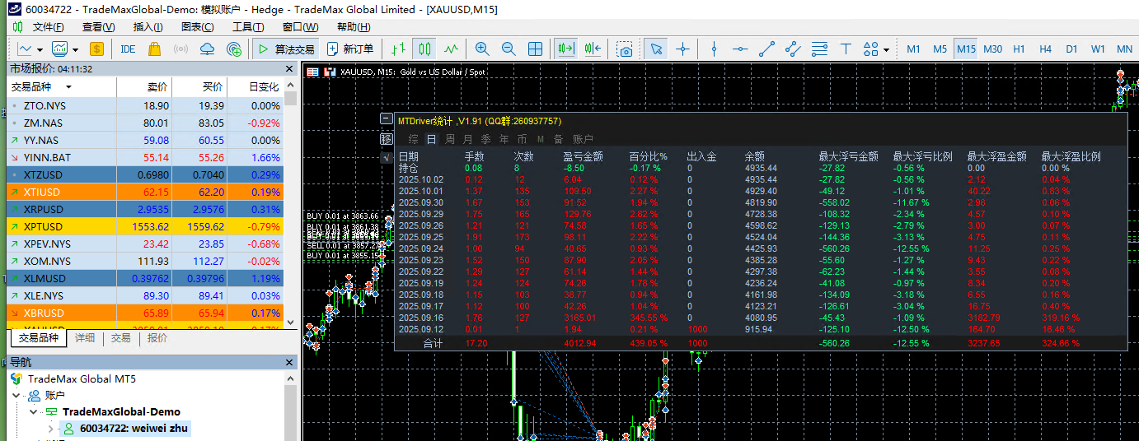Expand account 60034722: weiwei zhu
Screen dimensions: 1139x441
pos(50,429)
